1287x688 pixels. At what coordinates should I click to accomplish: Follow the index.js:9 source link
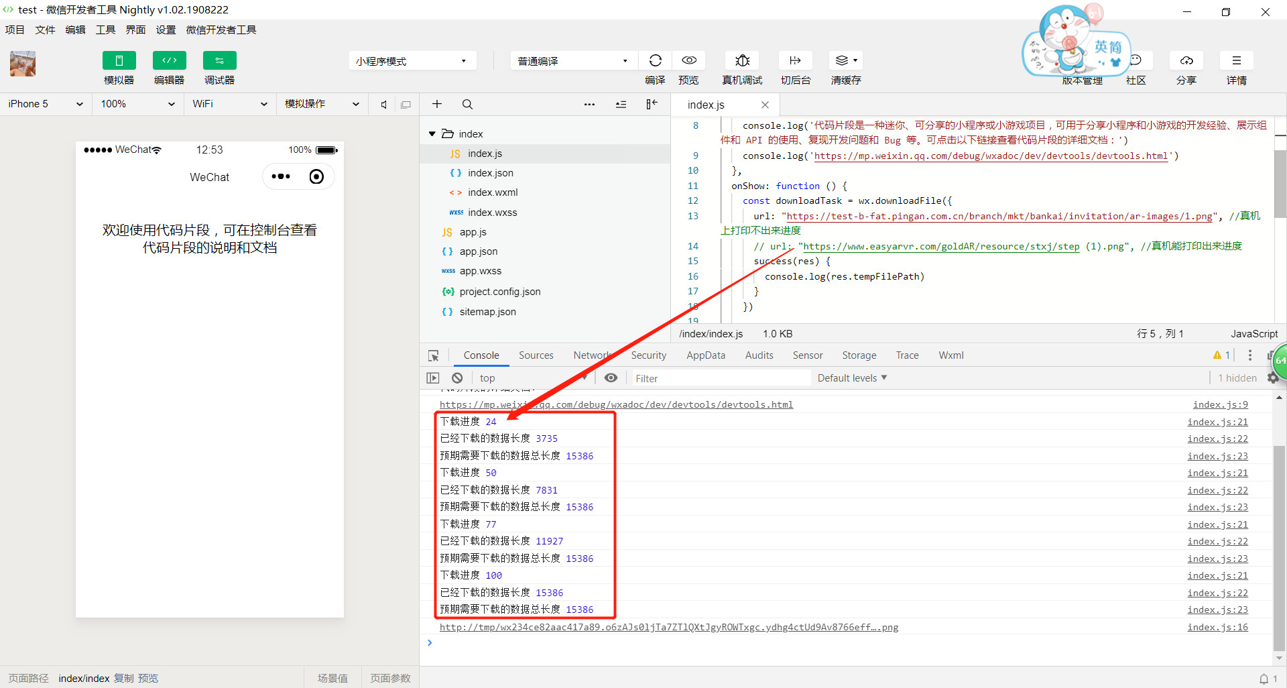click(1220, 405)
